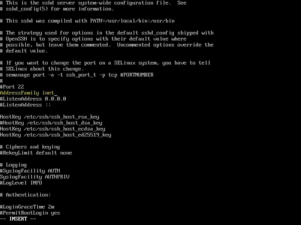Click the #RekeyLimit default none line
The width and height of the screenshot is (301, 225).
pyautogui.click(x=36, y=153)
